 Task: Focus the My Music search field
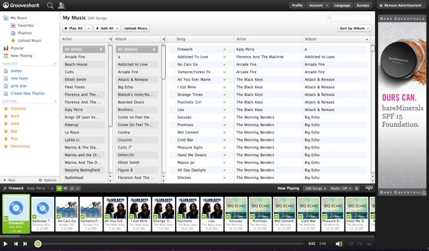[349, 18]
